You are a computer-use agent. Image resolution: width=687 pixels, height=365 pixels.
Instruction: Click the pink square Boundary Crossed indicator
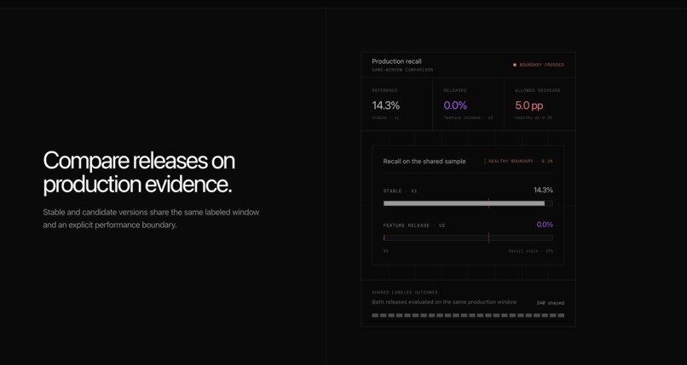click(x=515, y=65)
